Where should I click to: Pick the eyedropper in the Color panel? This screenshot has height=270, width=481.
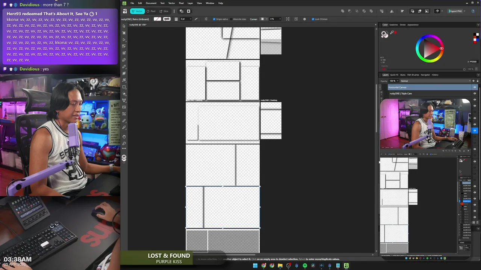[x=392, y=33]
